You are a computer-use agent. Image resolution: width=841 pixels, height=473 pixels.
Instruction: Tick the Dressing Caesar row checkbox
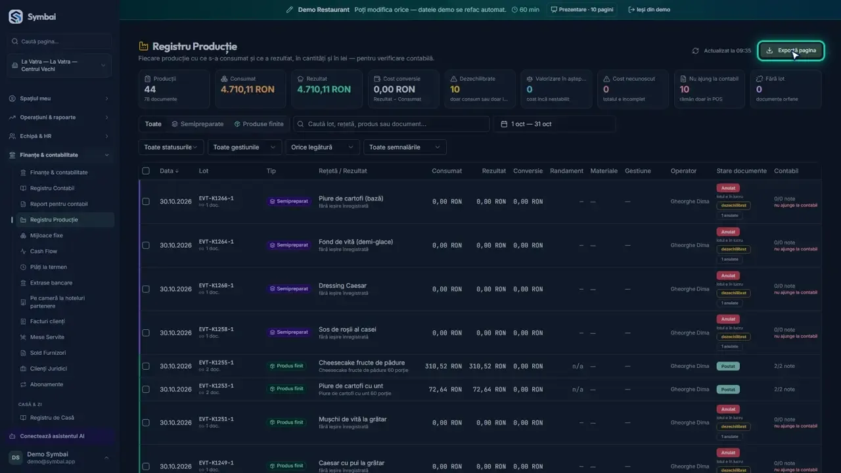click(x=146, y=289)
